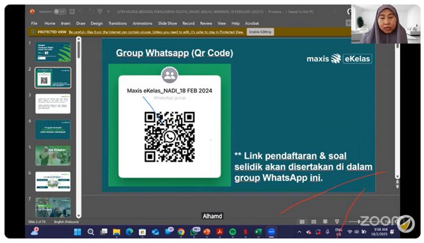Expand the hidden system tray icons chevron
The height and width of the screenshot is (243, 424).
[x=299, y=232]
